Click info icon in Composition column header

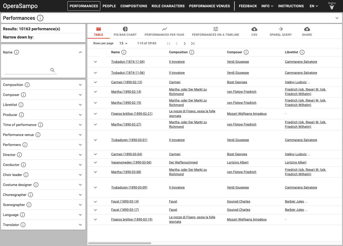pyautogui.click(x=192, y=52)
